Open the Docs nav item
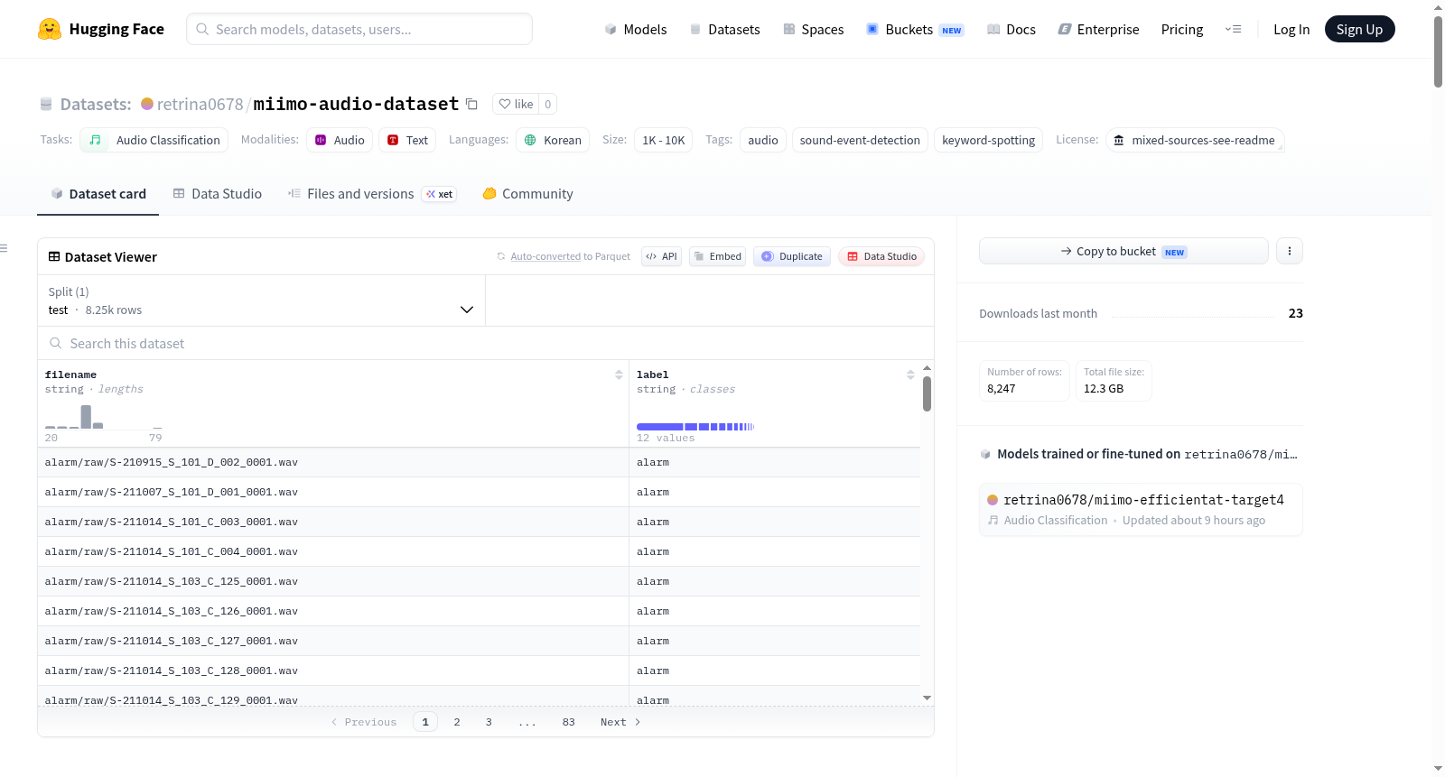This screenshot has height=777, width=1445. [x=1011, y=29]
